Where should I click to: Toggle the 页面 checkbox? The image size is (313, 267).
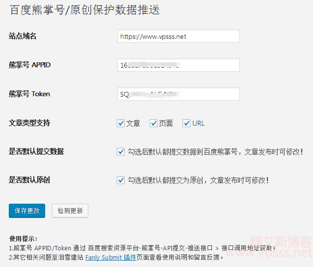(x=153, y=124)
